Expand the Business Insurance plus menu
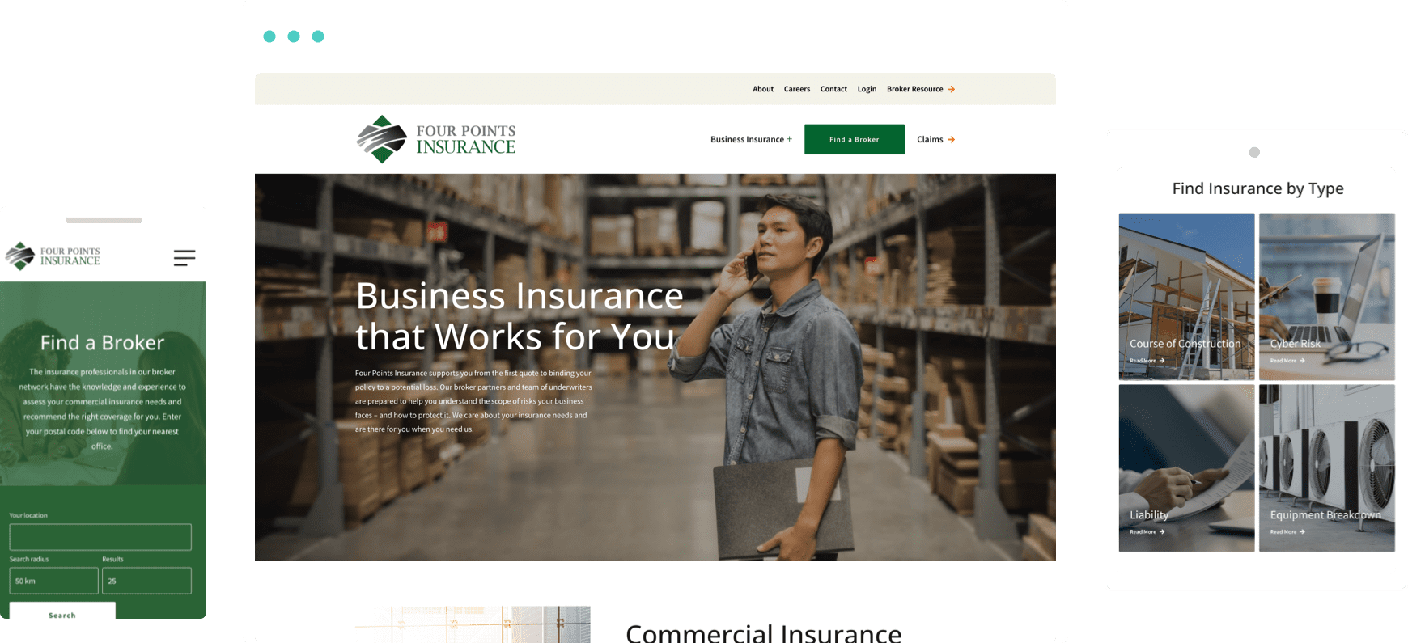Image resolution: width=1408 pixels, height=643 pixels. pyautogui.click(x=751, y=139)
